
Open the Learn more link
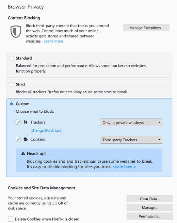(x=53, y=41)
